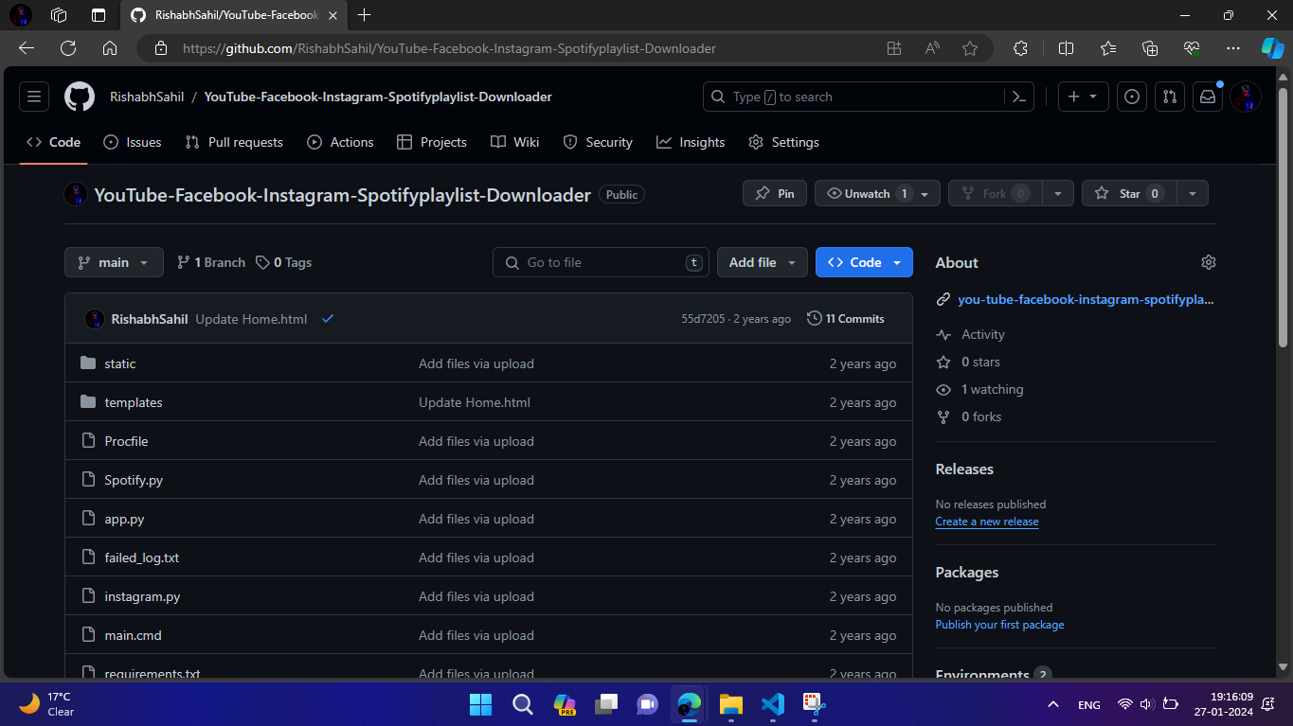Open browser Settings and more ellipsis
Image resolution: width=1293 pixels, height=726 pixels.
pyautogui.click(x=1232, y=48)
